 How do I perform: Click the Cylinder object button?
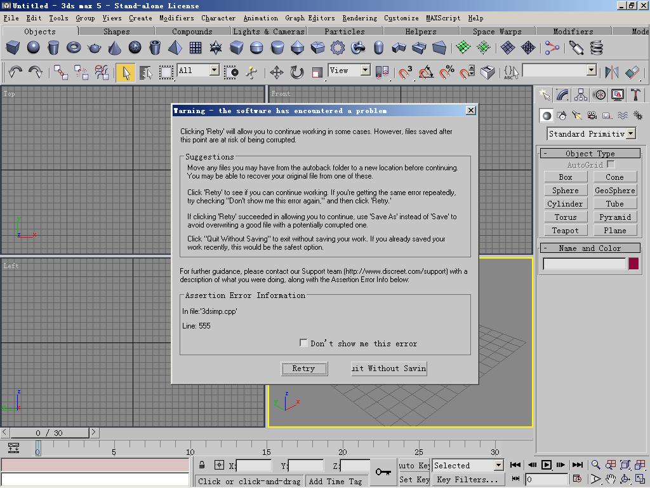(565, 204)
